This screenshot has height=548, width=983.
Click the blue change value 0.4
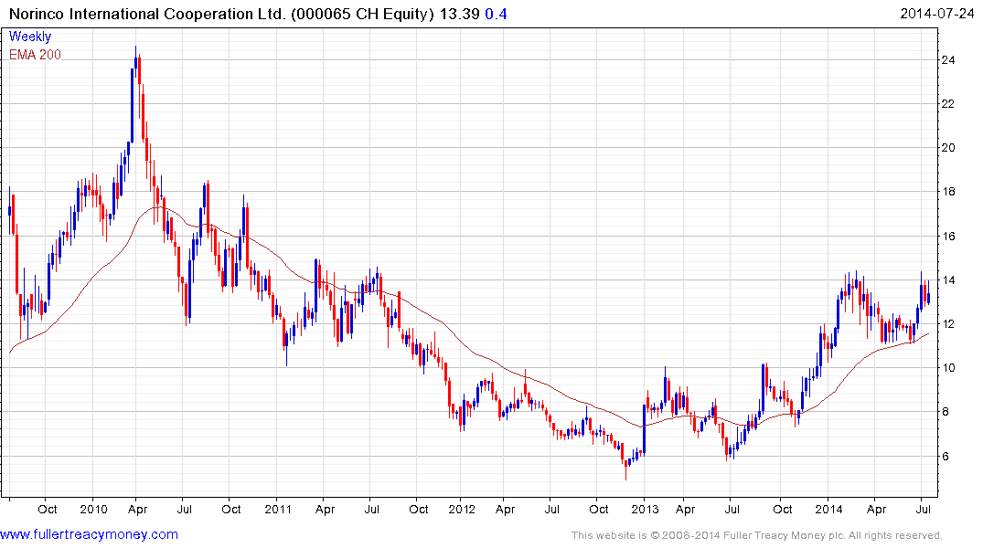pyautogui.click(x=496, y=14)
